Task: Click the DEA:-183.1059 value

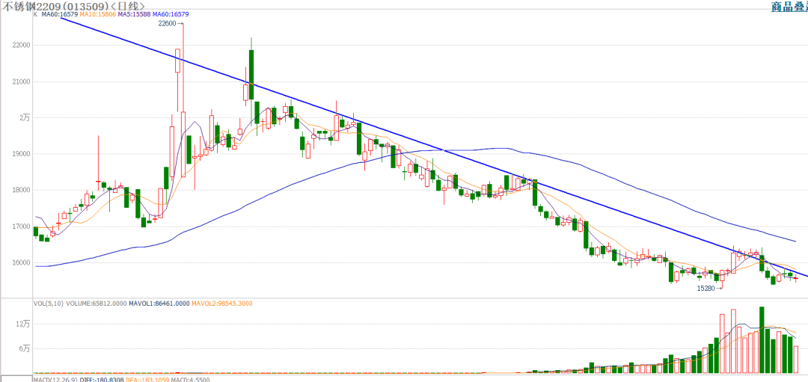Action: (x=147, y=380)
